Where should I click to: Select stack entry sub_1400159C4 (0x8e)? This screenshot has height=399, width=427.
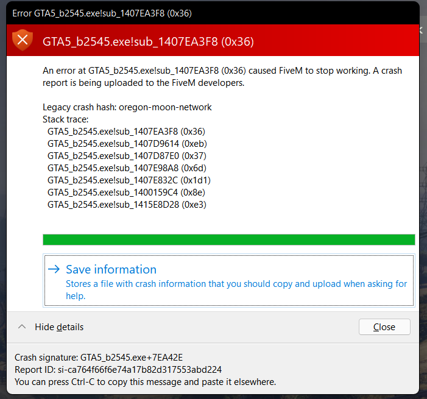click(x=126, y=192)
